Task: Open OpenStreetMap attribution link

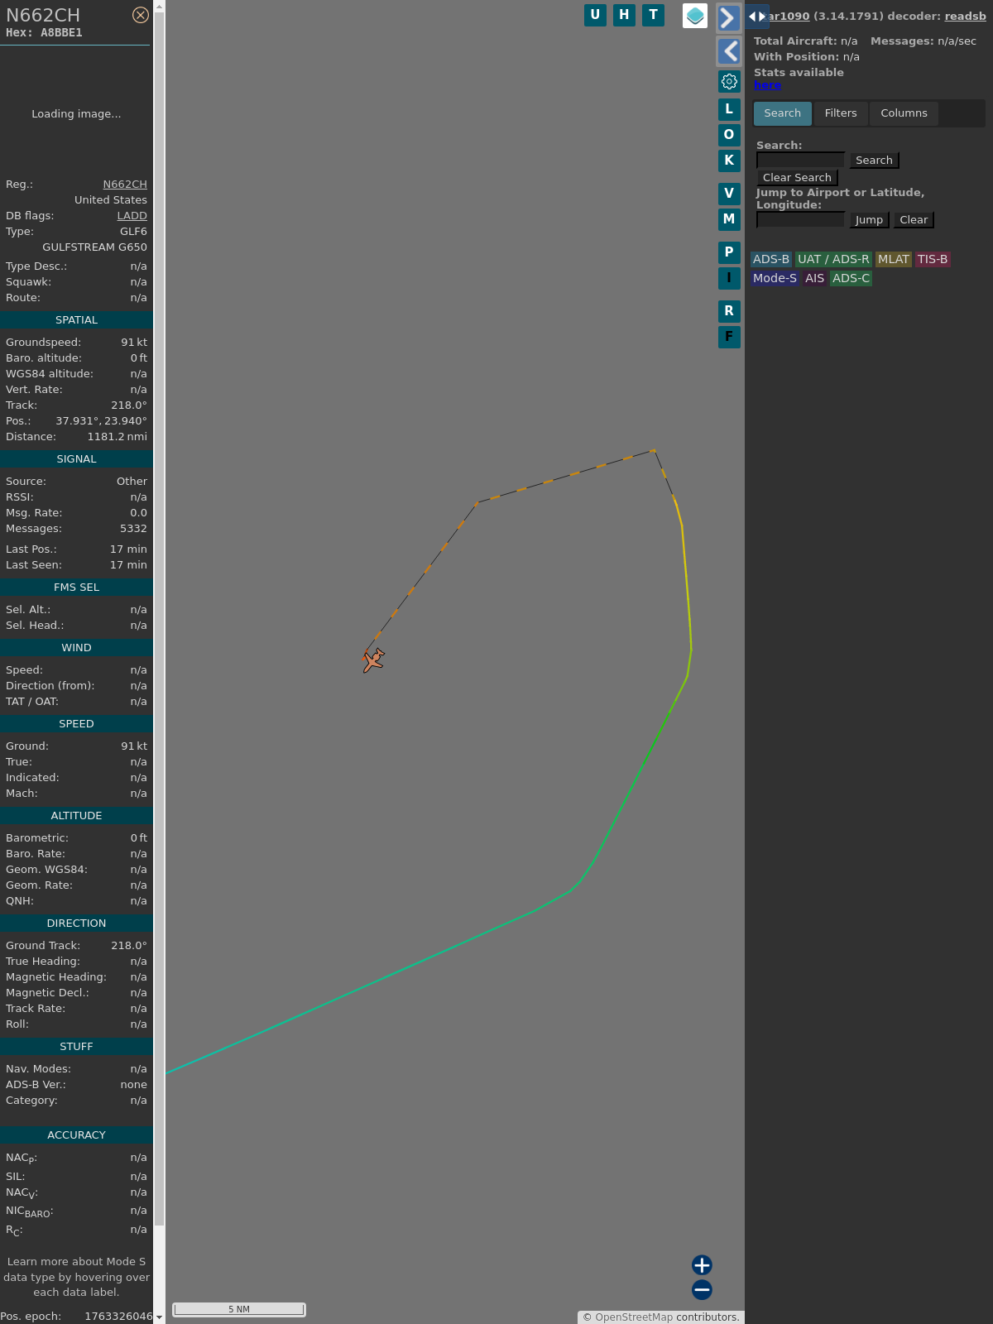Action: click(634, 1317)
